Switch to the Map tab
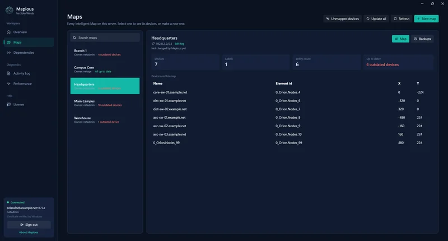 tap(400, 39)
